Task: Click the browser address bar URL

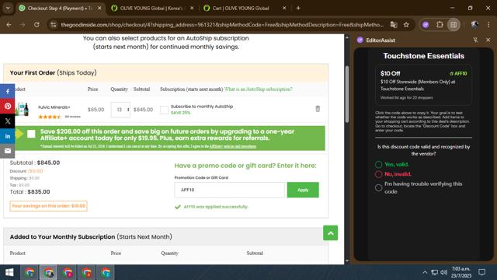Action: point(222,24)
